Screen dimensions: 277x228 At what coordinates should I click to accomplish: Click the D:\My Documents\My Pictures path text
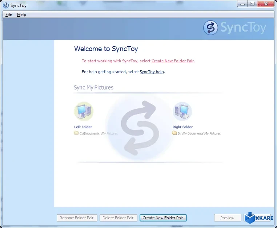coord(199,133)
